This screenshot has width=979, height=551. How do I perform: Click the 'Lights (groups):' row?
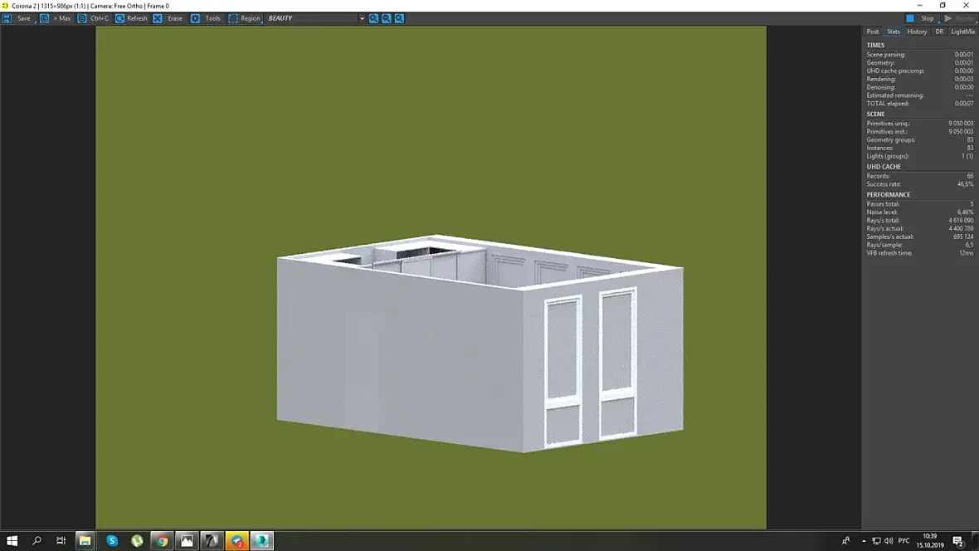tap(920, 156)
